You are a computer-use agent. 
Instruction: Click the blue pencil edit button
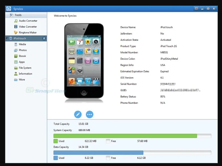78,114
